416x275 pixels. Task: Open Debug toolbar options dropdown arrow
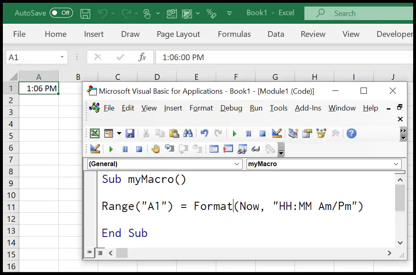(281, 150)
